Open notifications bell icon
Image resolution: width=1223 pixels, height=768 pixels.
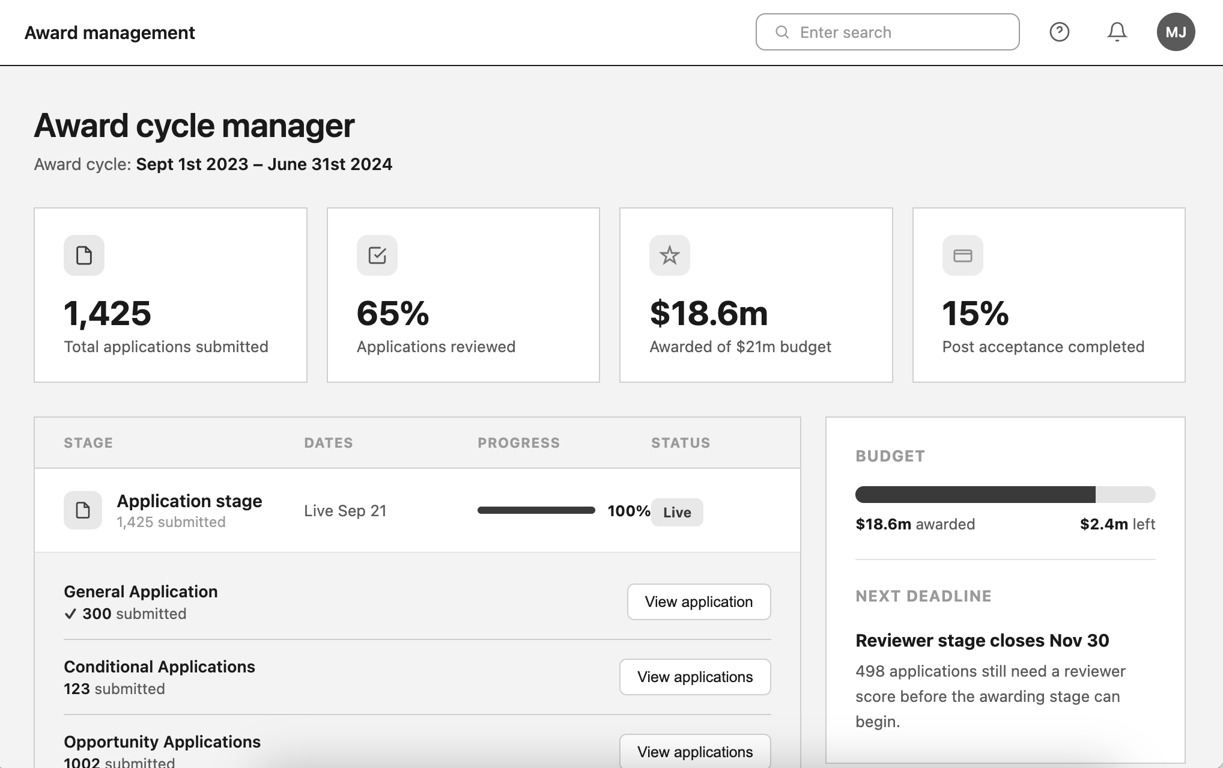pos(1117,32)
